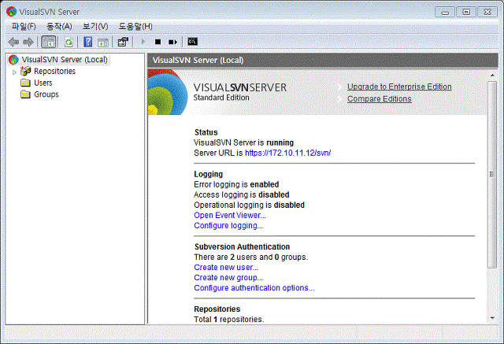Click the VisualSVN Server (Local) pane header
Image resolution: width=504 pixels, height=344 pixels.
coord(322,61)
